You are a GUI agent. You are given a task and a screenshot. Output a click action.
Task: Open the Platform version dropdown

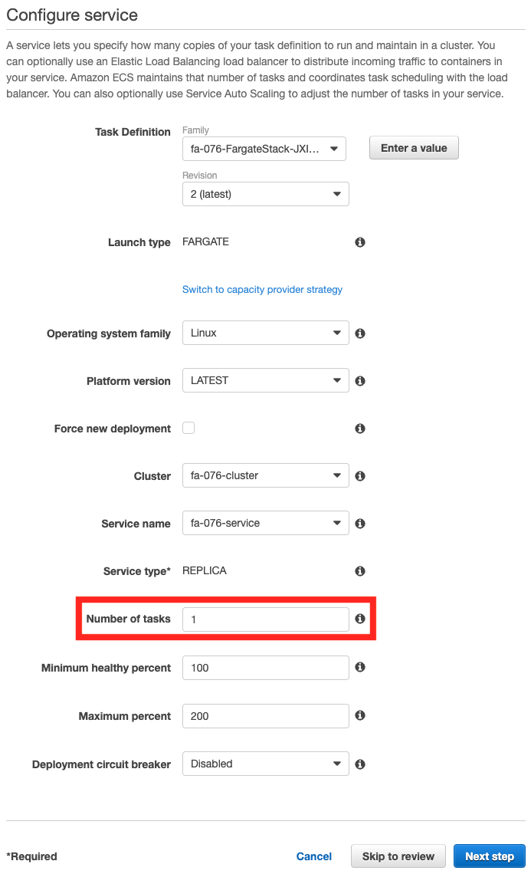[x=265, y=380]
